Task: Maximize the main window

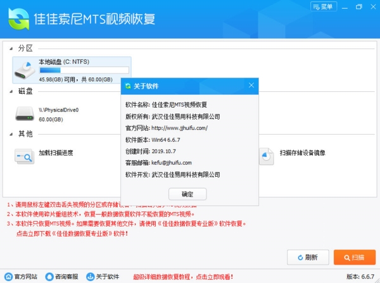Action: pyautogui.click(x=359, y=7)
